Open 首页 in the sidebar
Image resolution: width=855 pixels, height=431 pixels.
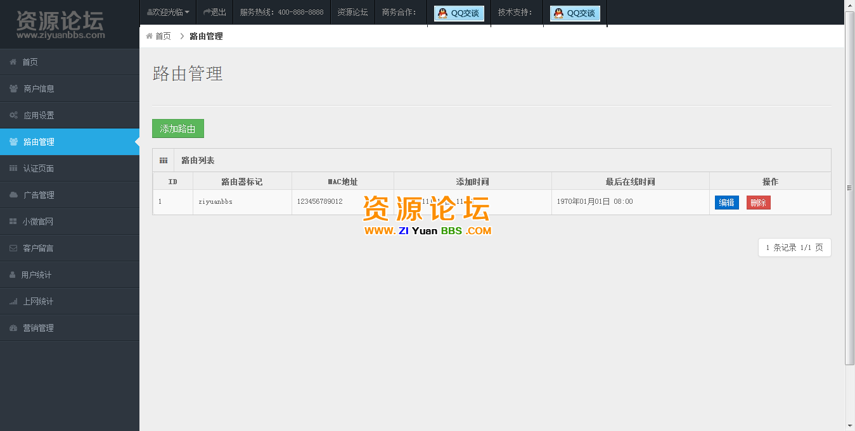point(70,62)
